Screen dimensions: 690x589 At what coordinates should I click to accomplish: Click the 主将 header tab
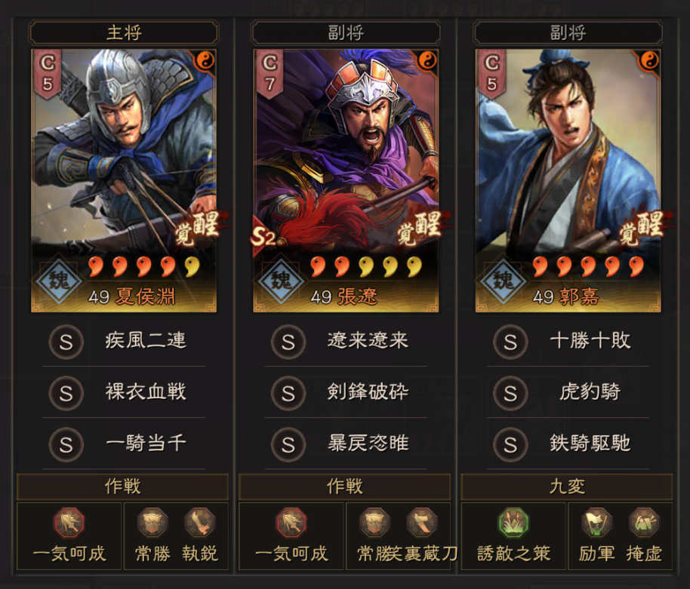coord(124,32)
